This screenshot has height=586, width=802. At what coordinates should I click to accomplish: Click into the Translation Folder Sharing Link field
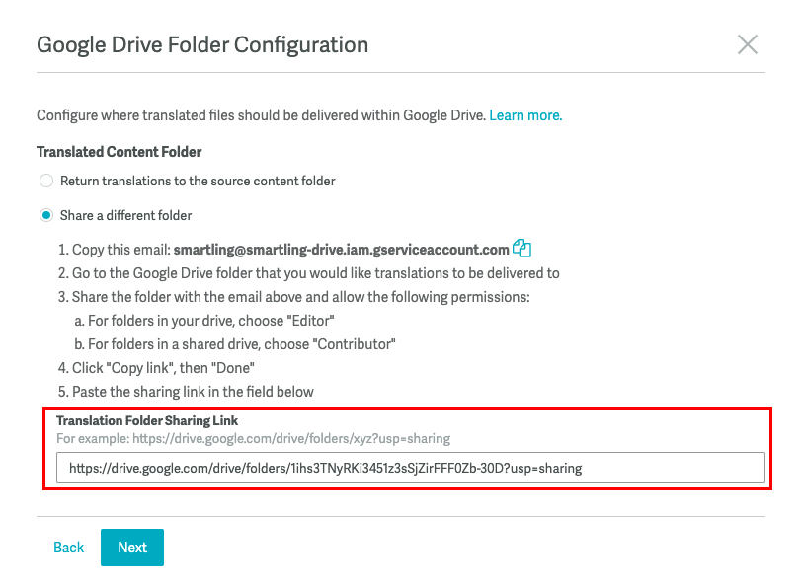click(x=410, y=468)
